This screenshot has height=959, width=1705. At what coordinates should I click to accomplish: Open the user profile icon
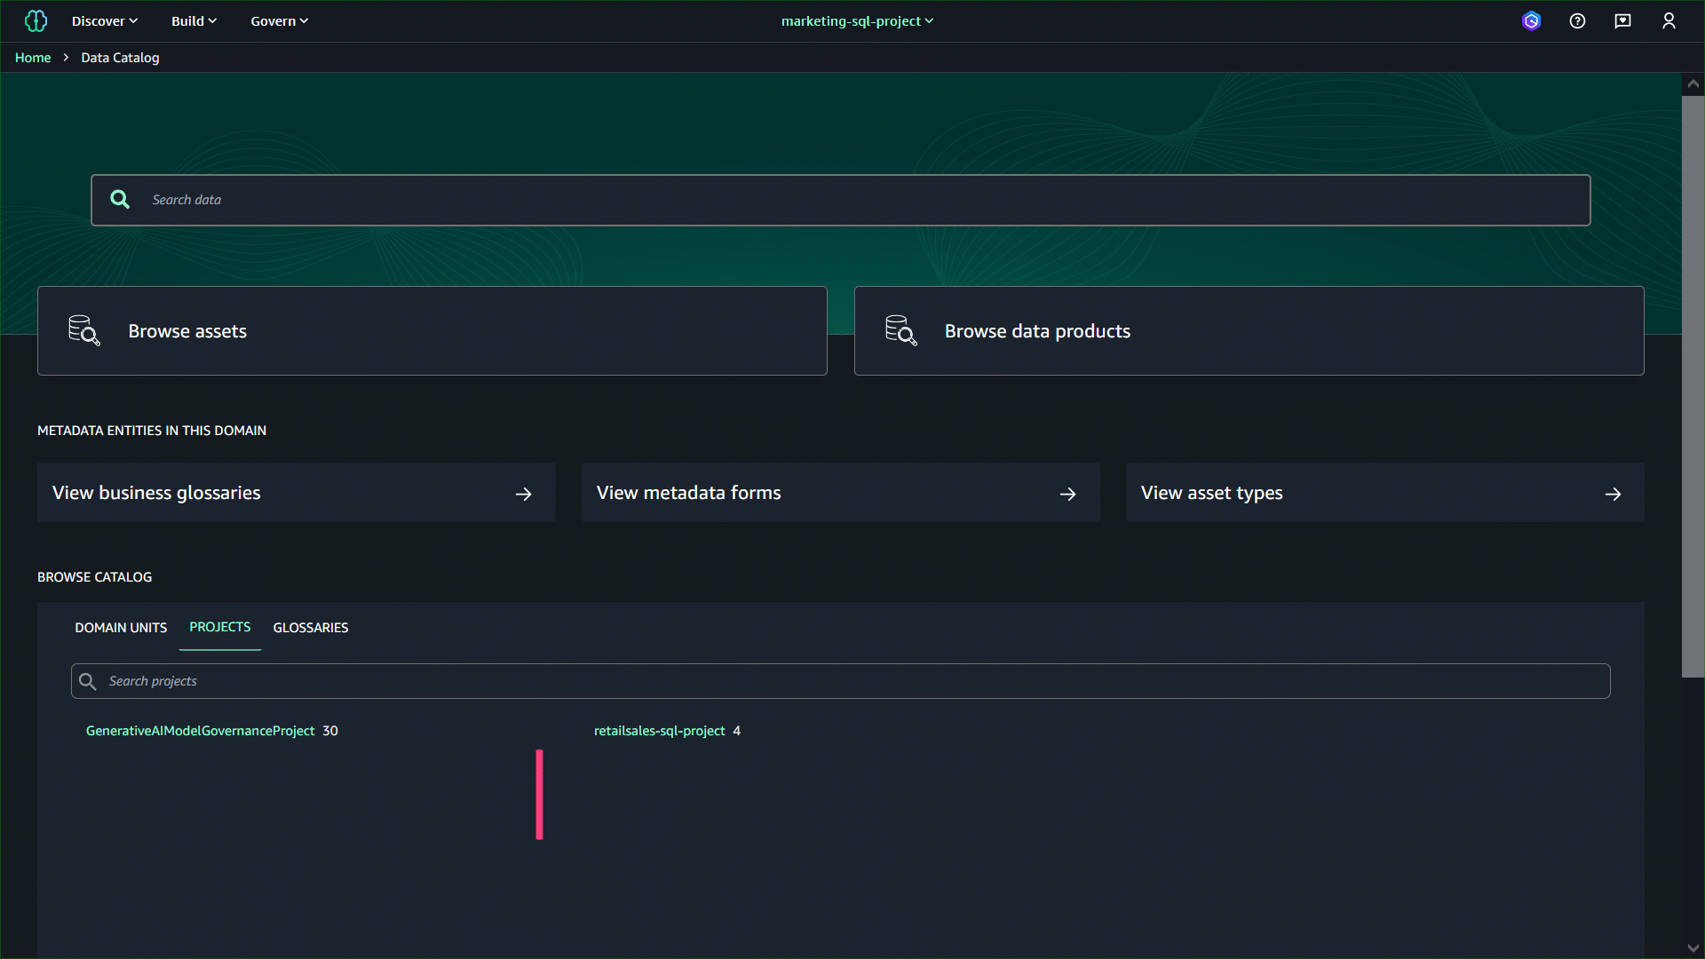(x=1669, y=20)
